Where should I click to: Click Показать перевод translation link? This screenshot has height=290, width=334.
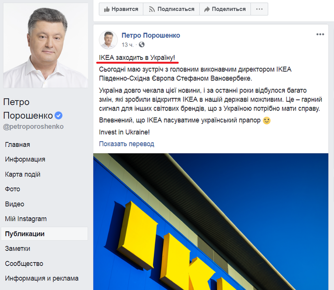126,144
